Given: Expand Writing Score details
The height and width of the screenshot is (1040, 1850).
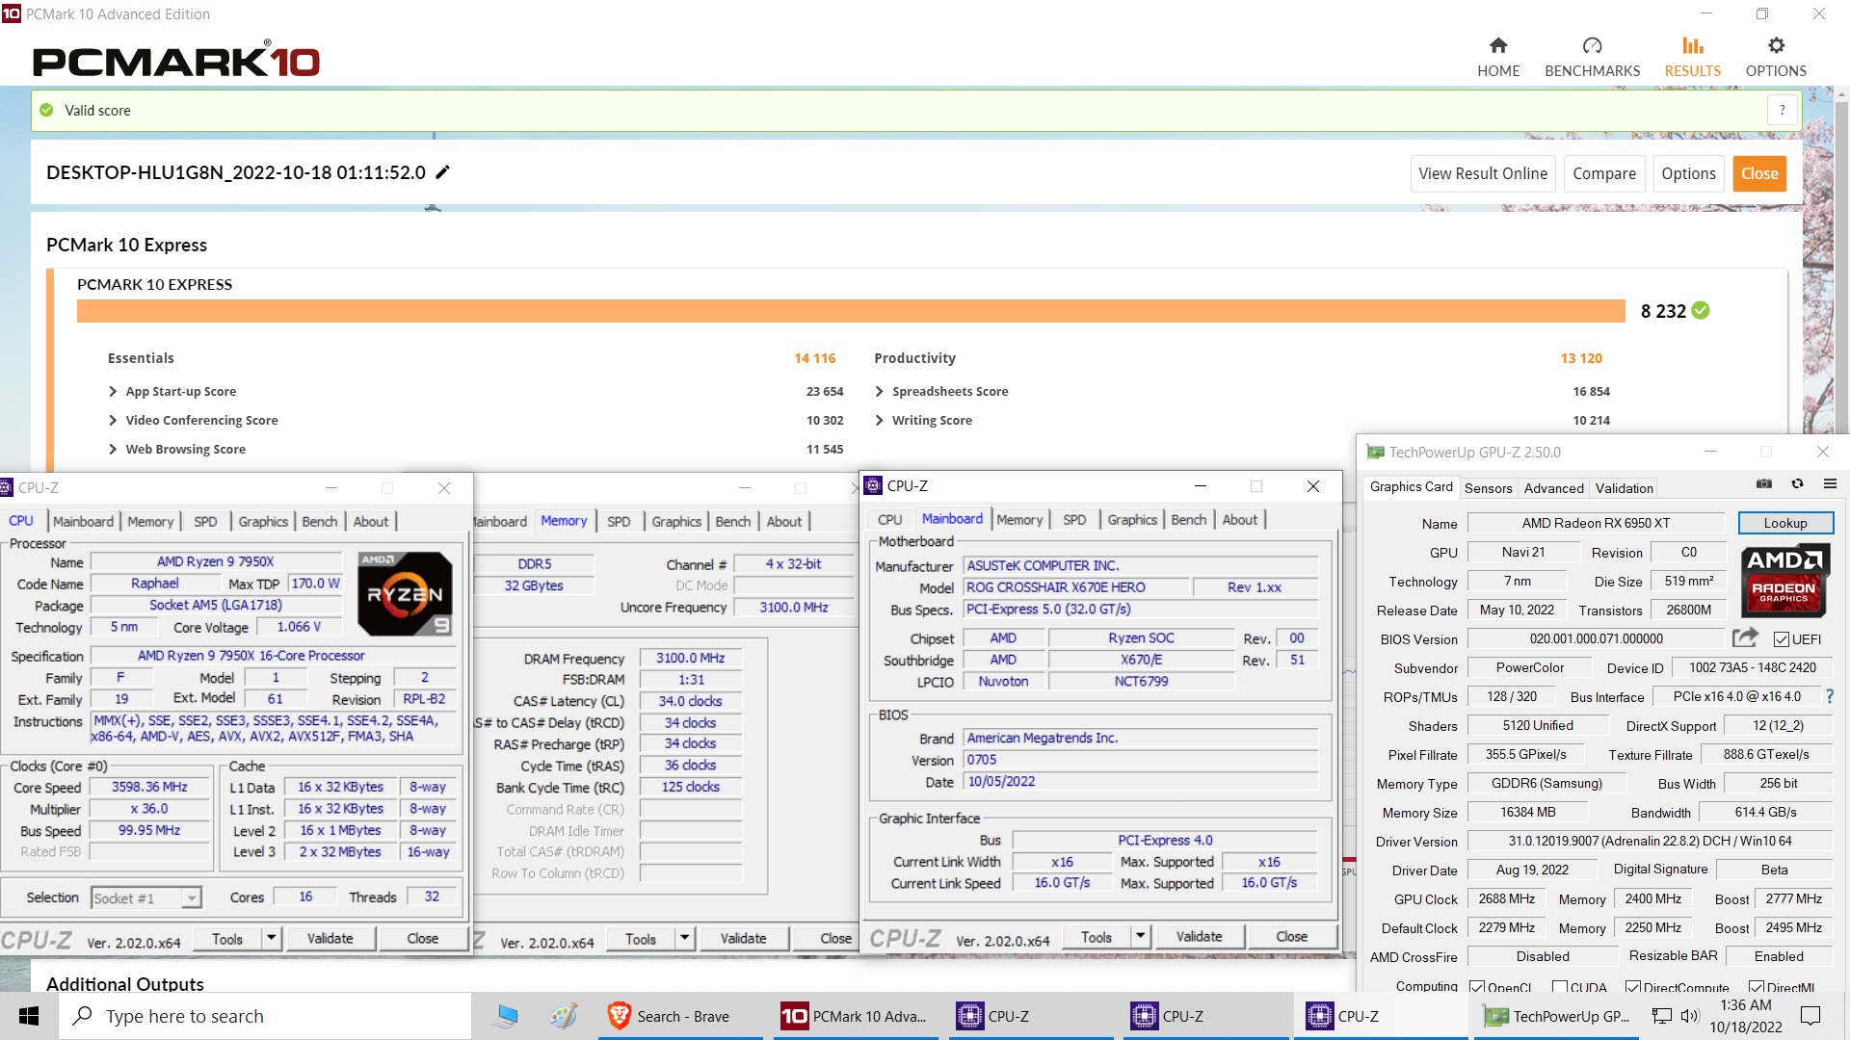Looking at the screenshot, I should coord(880,420).
